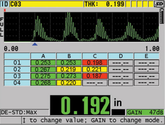The image size is (165, 125).
Task: Click the DE-STD:Max status field
Action: [25, 112]
